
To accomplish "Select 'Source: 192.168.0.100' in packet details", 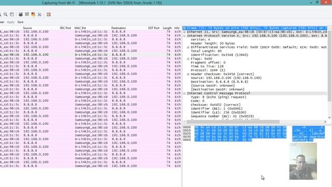I will coord(226,78).
